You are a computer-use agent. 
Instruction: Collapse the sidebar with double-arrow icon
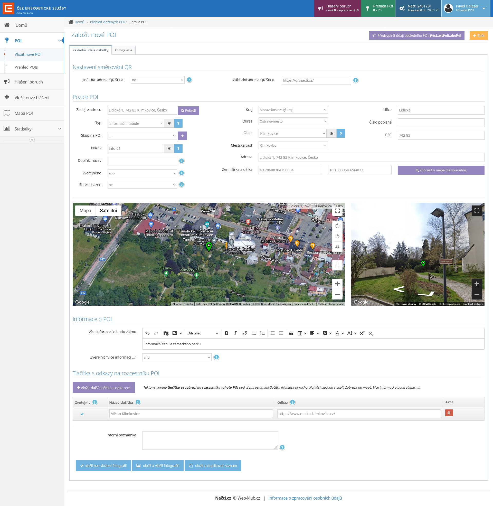(32, 140)
